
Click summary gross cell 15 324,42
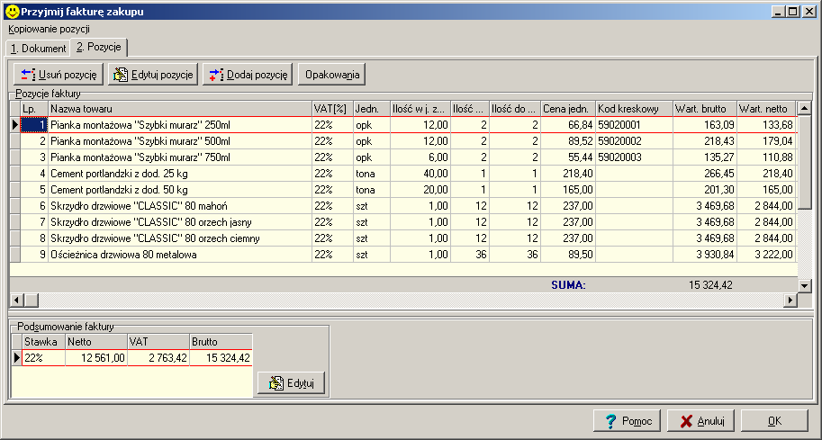(221, 358)
